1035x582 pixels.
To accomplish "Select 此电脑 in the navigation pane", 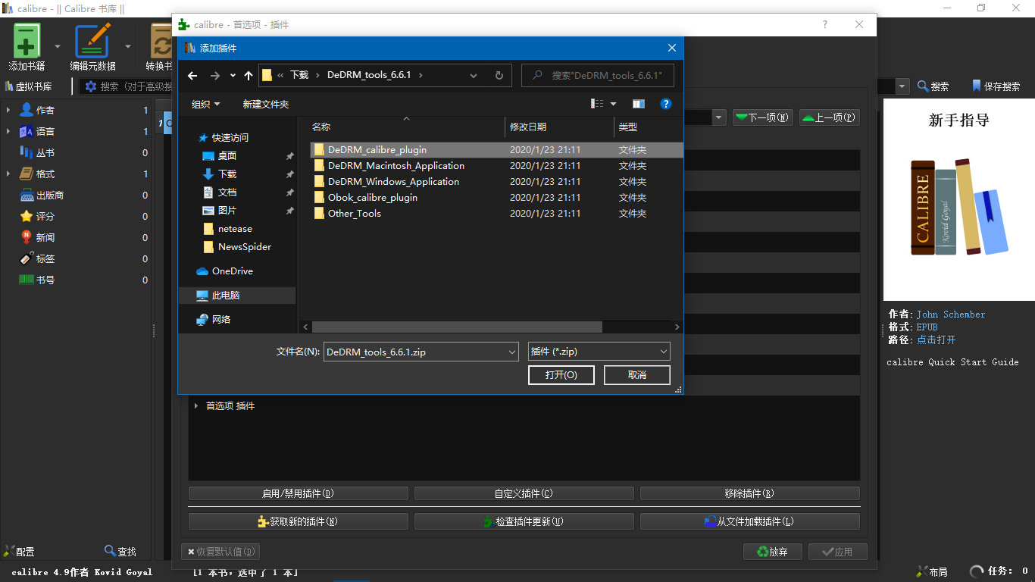I will (x=225, y=296).
